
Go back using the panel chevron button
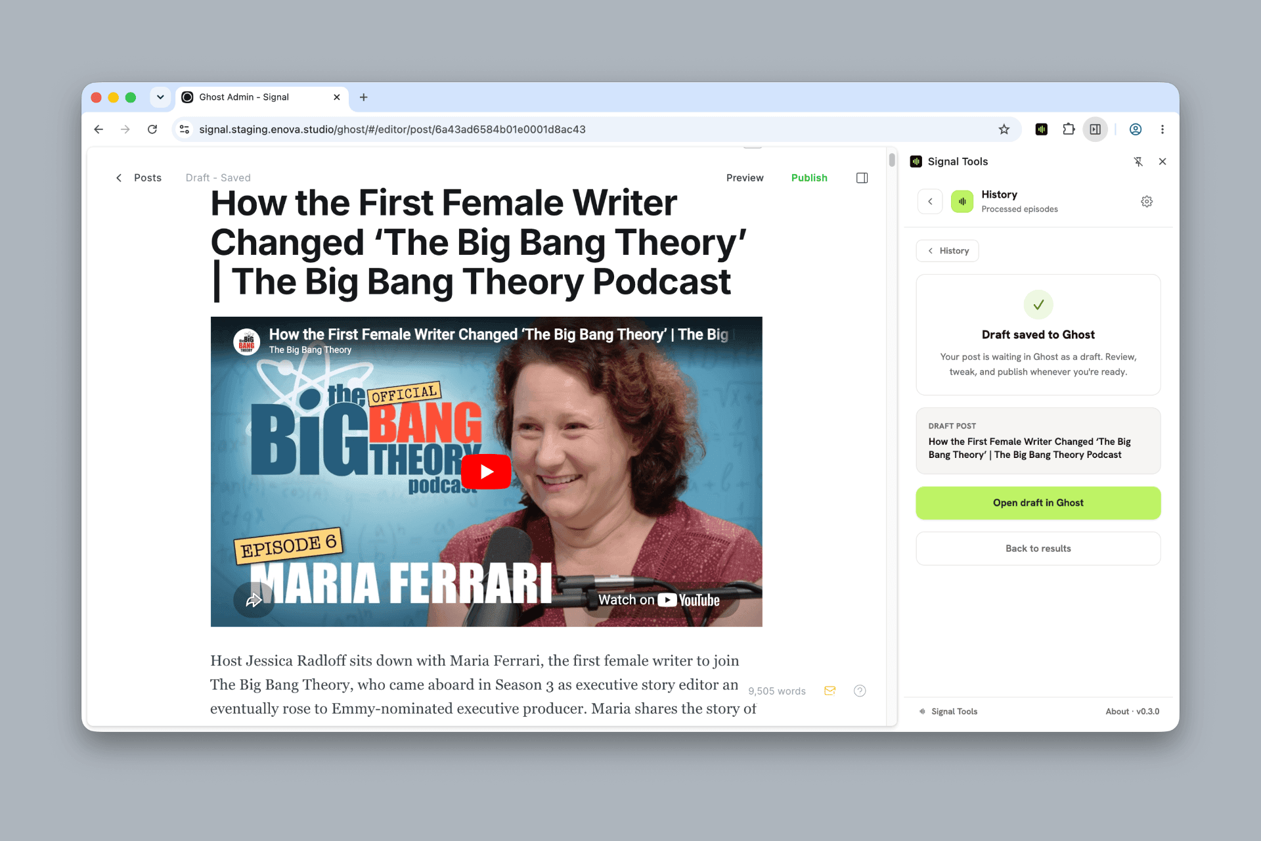click(930, 202)
